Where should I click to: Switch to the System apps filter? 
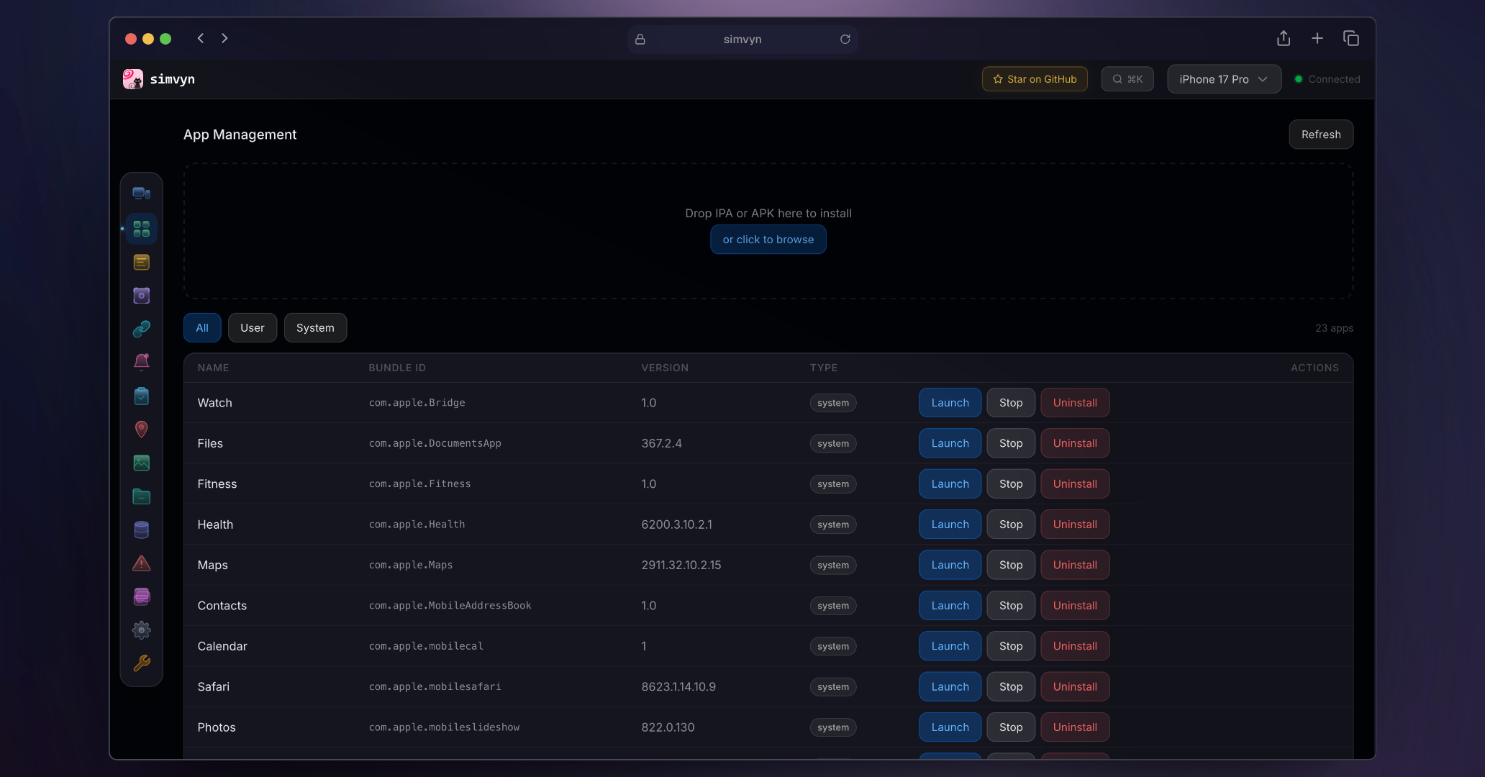315,328
